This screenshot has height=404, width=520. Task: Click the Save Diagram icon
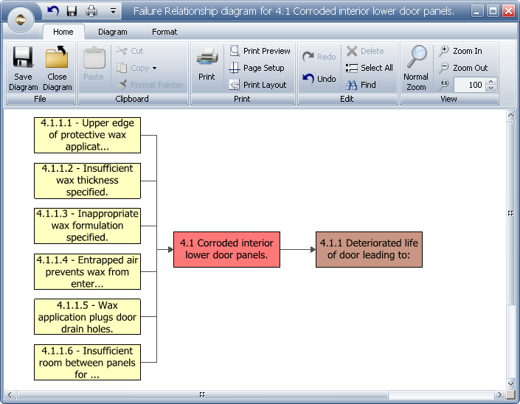tap(23, 59)
